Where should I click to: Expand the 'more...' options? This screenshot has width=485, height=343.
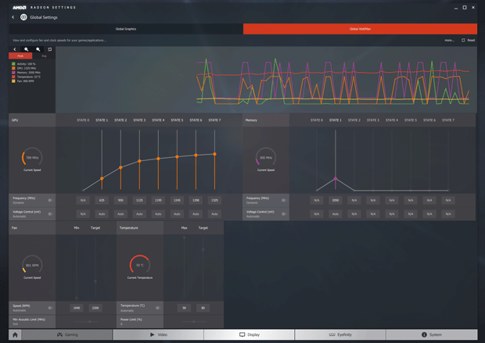tap(449, 40)
